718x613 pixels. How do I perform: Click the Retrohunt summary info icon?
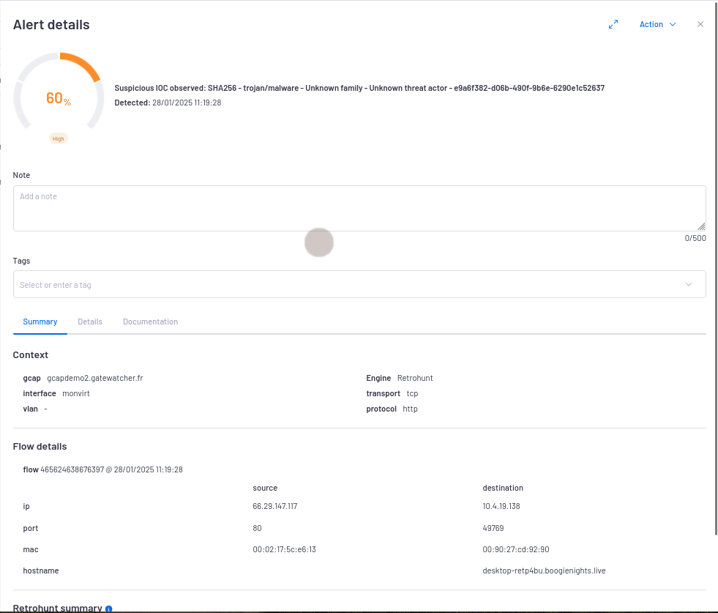coord(108,609)
